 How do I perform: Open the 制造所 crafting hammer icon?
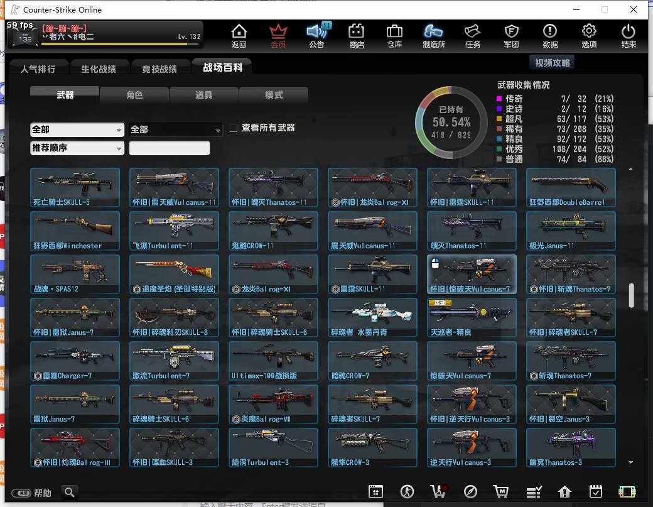433,35
